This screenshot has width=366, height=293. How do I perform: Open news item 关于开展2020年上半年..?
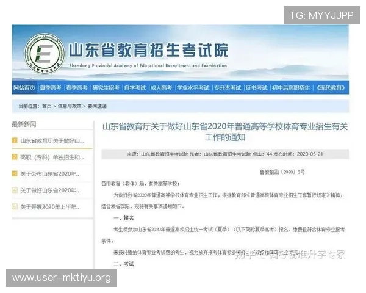click(x=50, y=207)
